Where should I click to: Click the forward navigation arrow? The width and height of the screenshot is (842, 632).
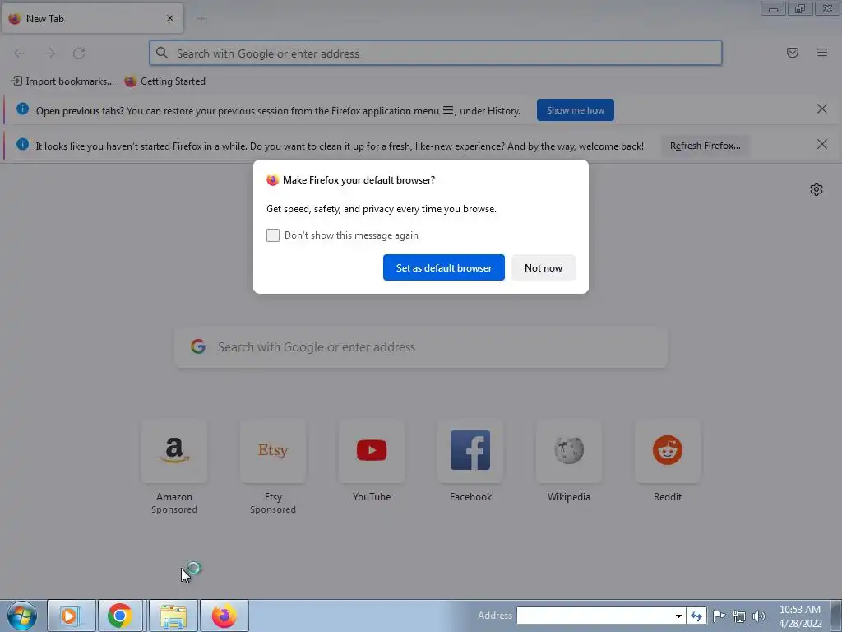49,53
